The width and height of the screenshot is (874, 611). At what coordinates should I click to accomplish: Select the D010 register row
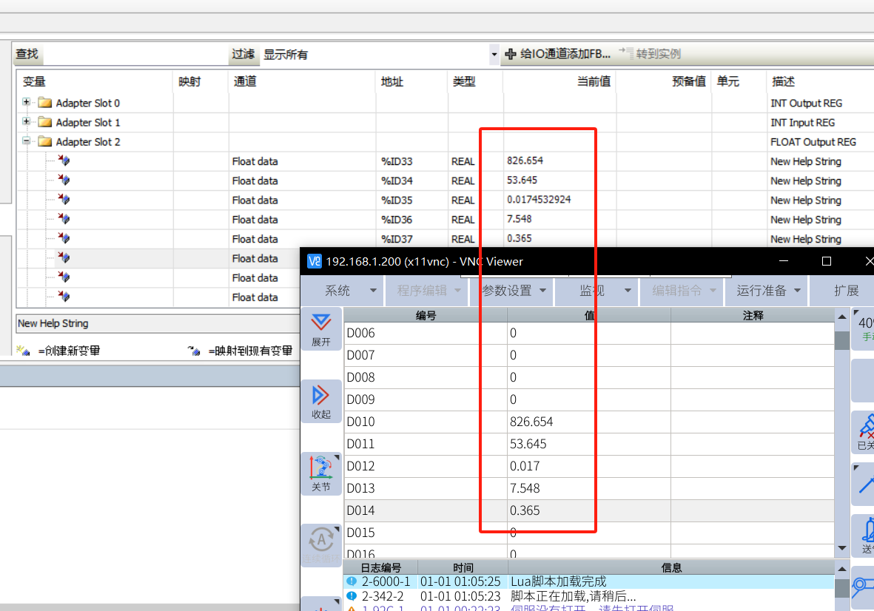click(426, 422)
